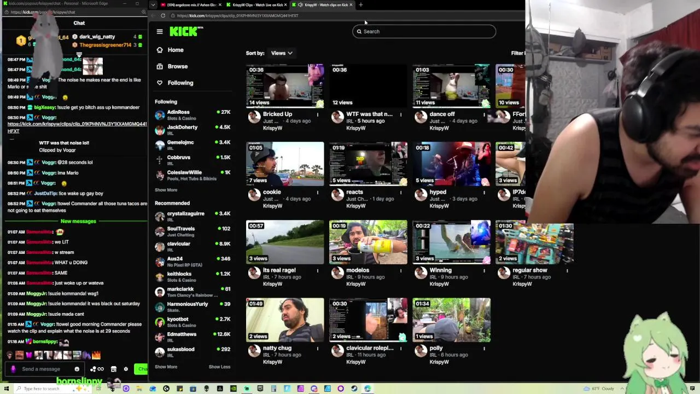
Task: Open emoji picker in chat input
Action: pyautogui.click(x=77, y=369)
